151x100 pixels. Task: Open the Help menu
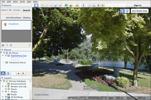[x=35, y=2]
